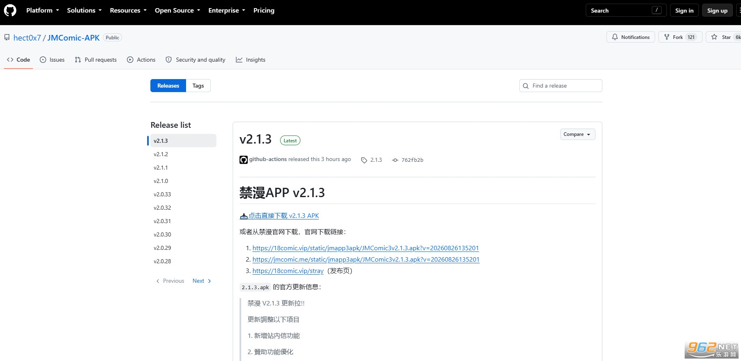Click the tag icon beside 2.1.3
This screenshot has height=361, width=741.
364,160
